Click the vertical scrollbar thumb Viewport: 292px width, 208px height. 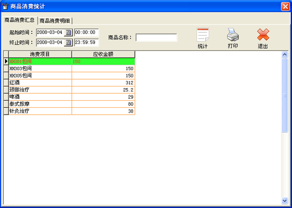(285, 95)
